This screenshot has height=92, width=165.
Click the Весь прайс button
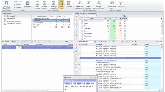tap(103, 42)
